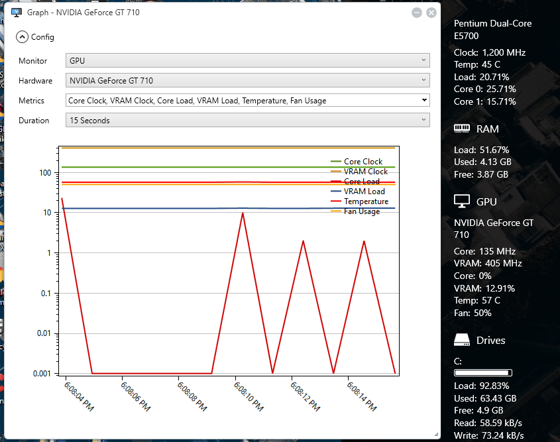The height and width of the screenshot is (442, 560).
Task: Click the VRAM: 405 MHz reading
Action: [x=488, y=264]
